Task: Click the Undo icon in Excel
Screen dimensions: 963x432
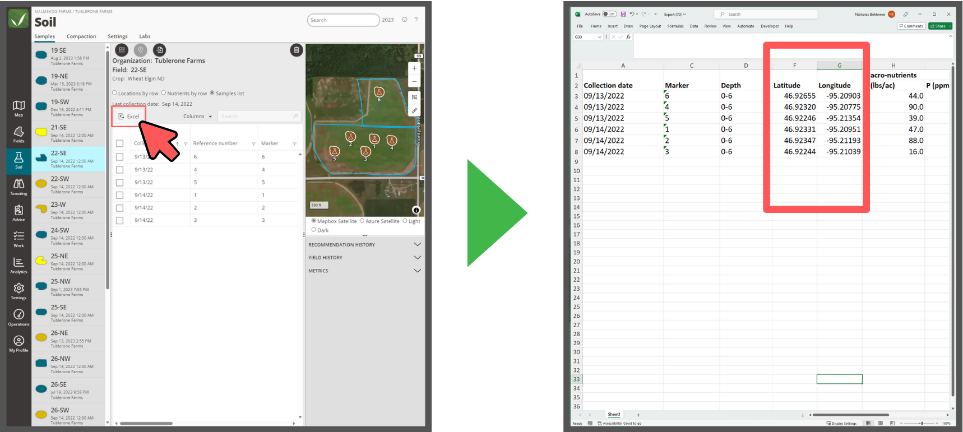Action: (632, 14)
